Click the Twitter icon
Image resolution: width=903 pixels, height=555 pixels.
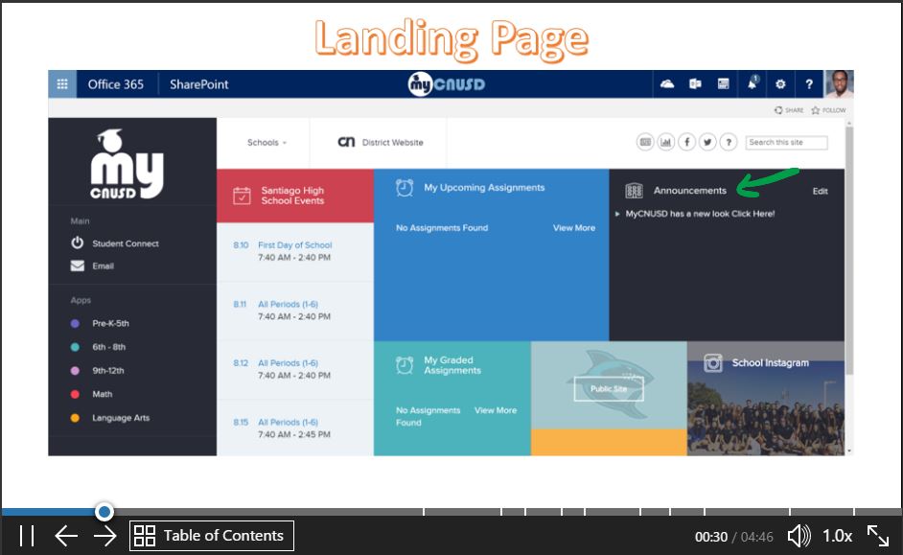(707, 143)
